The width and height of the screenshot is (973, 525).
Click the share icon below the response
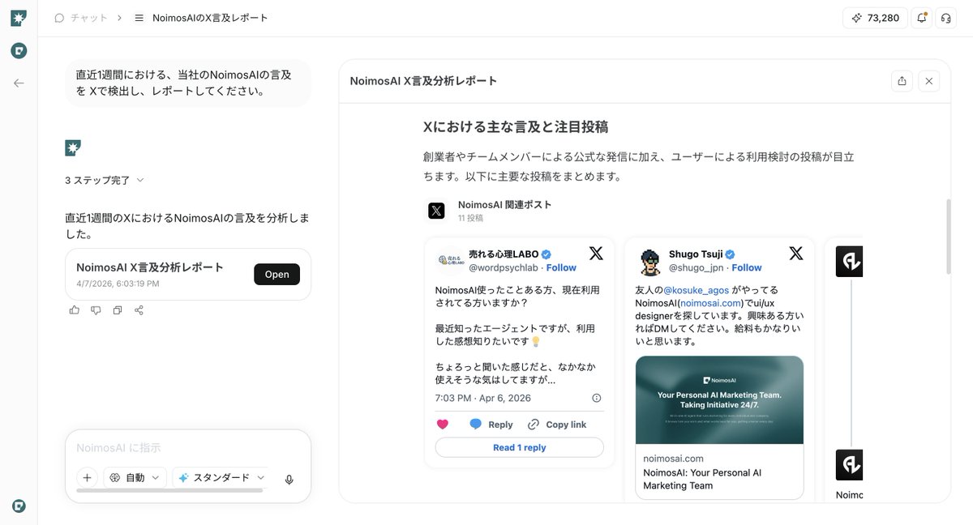click(139, 310)
